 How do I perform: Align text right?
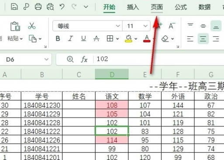(x=216, y=39)
